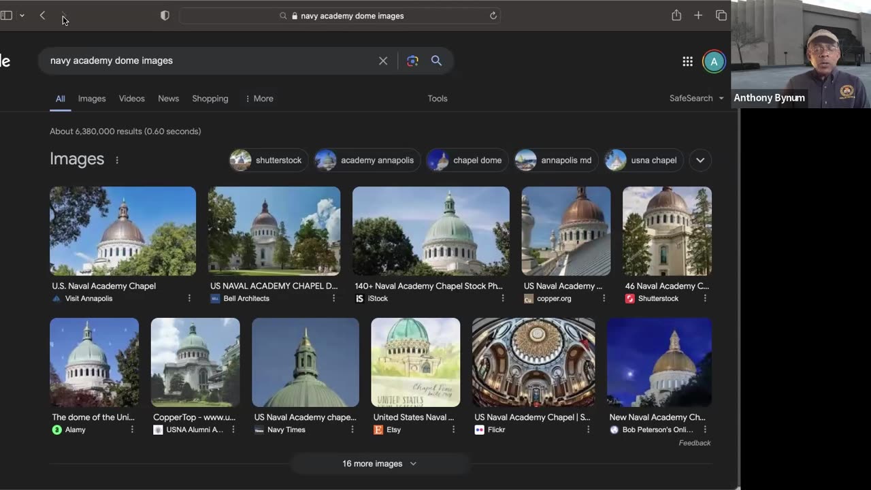Go back with Safari's back arrow
This screenshot has width=871, height=490.
click(x=42, y=16)
